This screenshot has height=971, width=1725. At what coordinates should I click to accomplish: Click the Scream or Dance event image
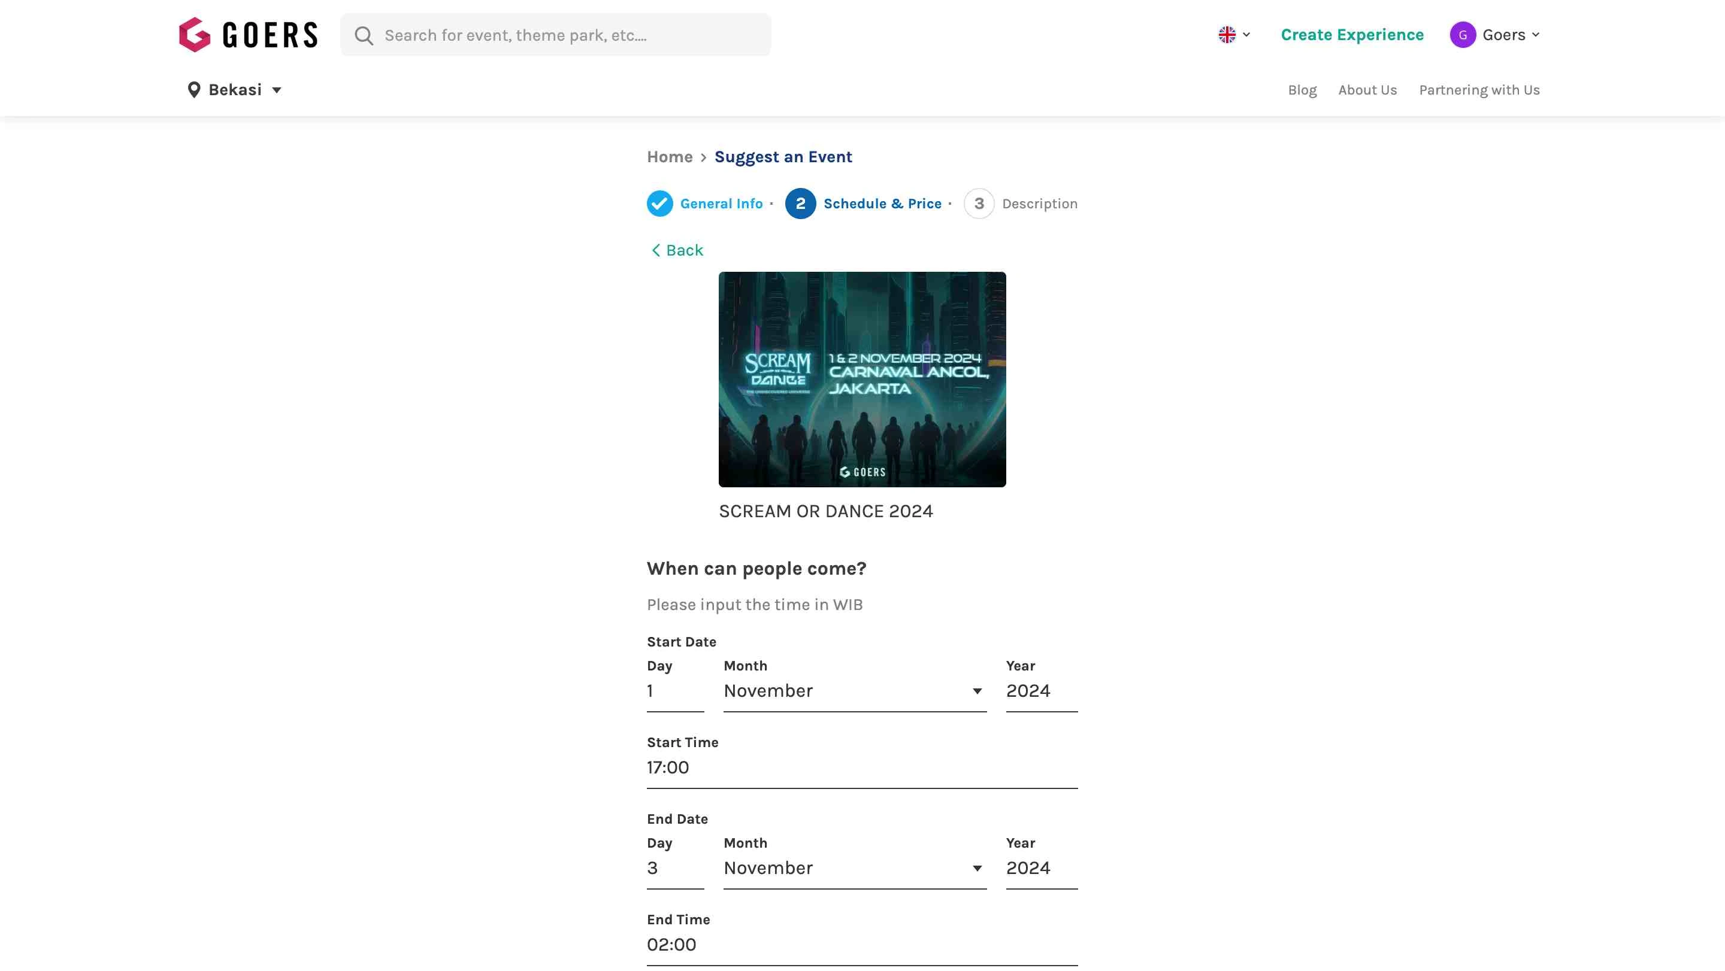(862, 380)
